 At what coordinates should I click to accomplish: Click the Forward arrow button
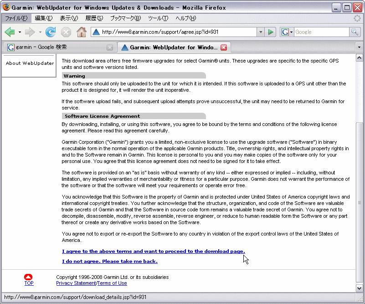pos(30,32)
